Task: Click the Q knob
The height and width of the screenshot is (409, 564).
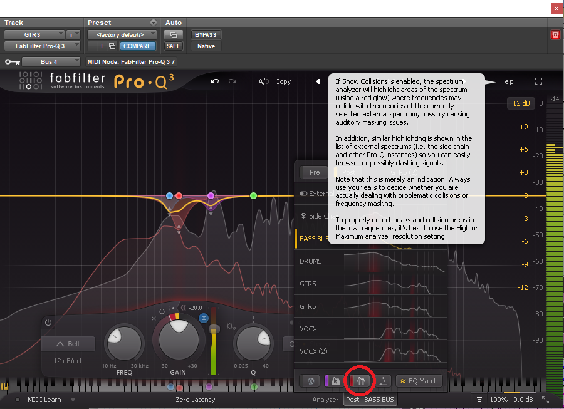Action: point(253,343)
